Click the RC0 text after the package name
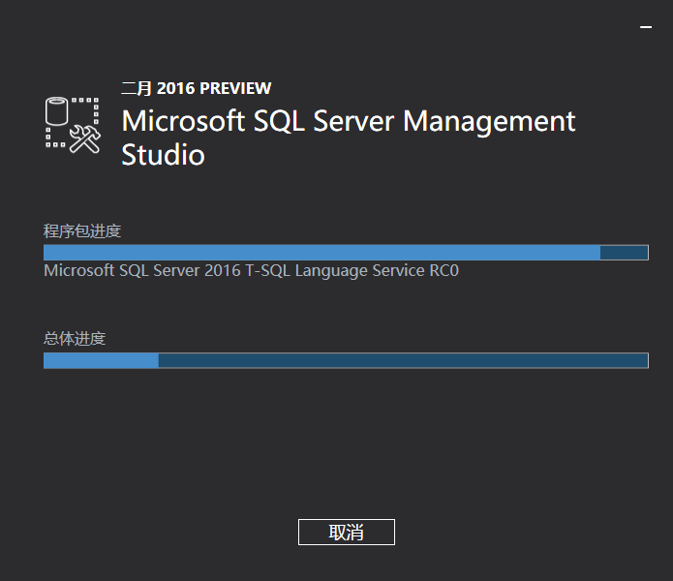Screen dimensions: 673x581 pyautogui.click(x=444, y=271)
